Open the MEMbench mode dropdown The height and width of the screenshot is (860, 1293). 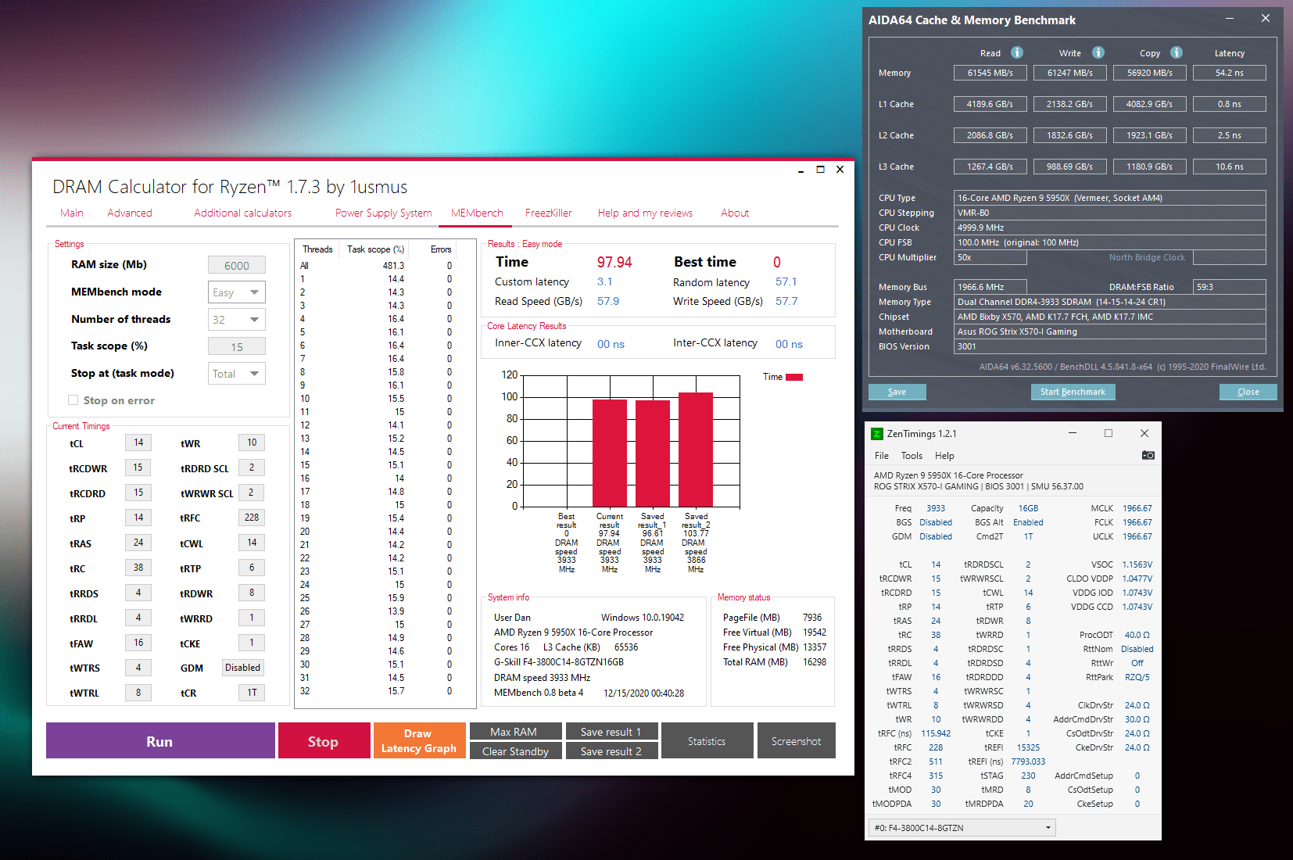[237, 292]
